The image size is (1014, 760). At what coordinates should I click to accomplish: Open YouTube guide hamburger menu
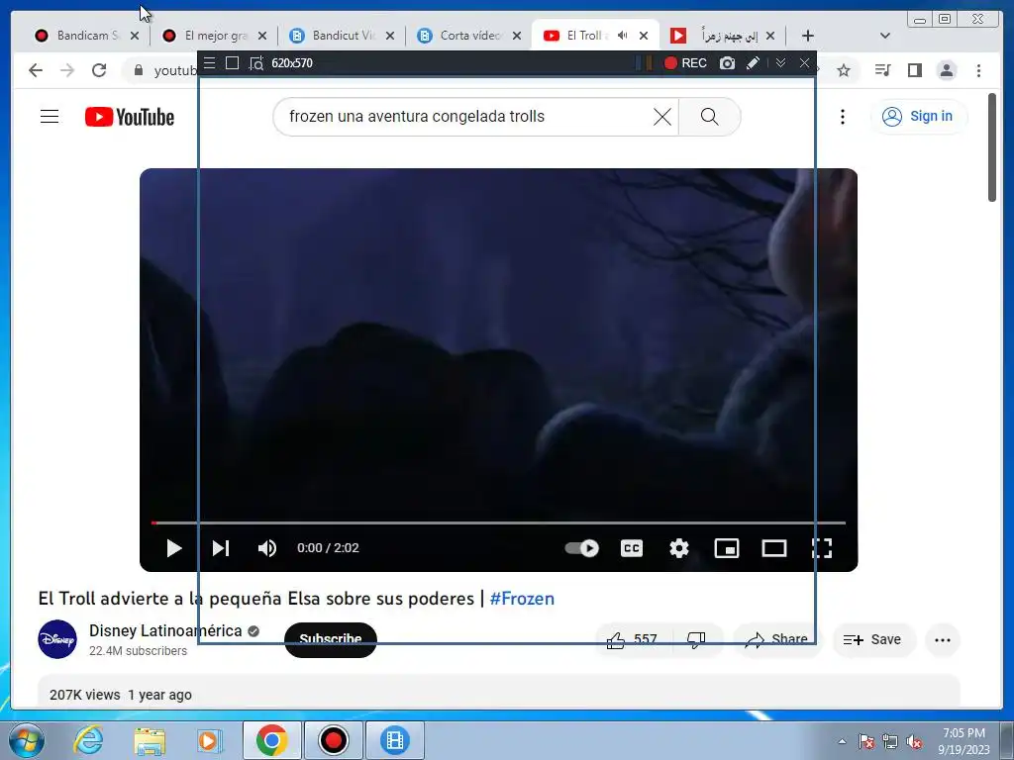50,117
